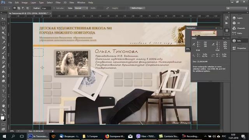Click the Refine Edge button

(137, 8)
